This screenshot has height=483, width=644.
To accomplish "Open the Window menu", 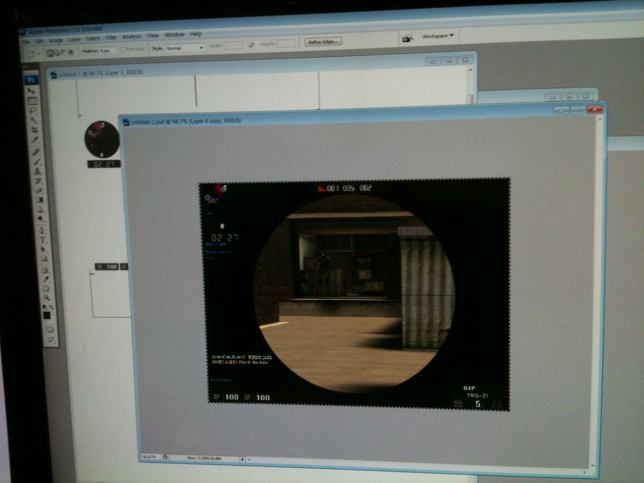I will click(174, 35).
